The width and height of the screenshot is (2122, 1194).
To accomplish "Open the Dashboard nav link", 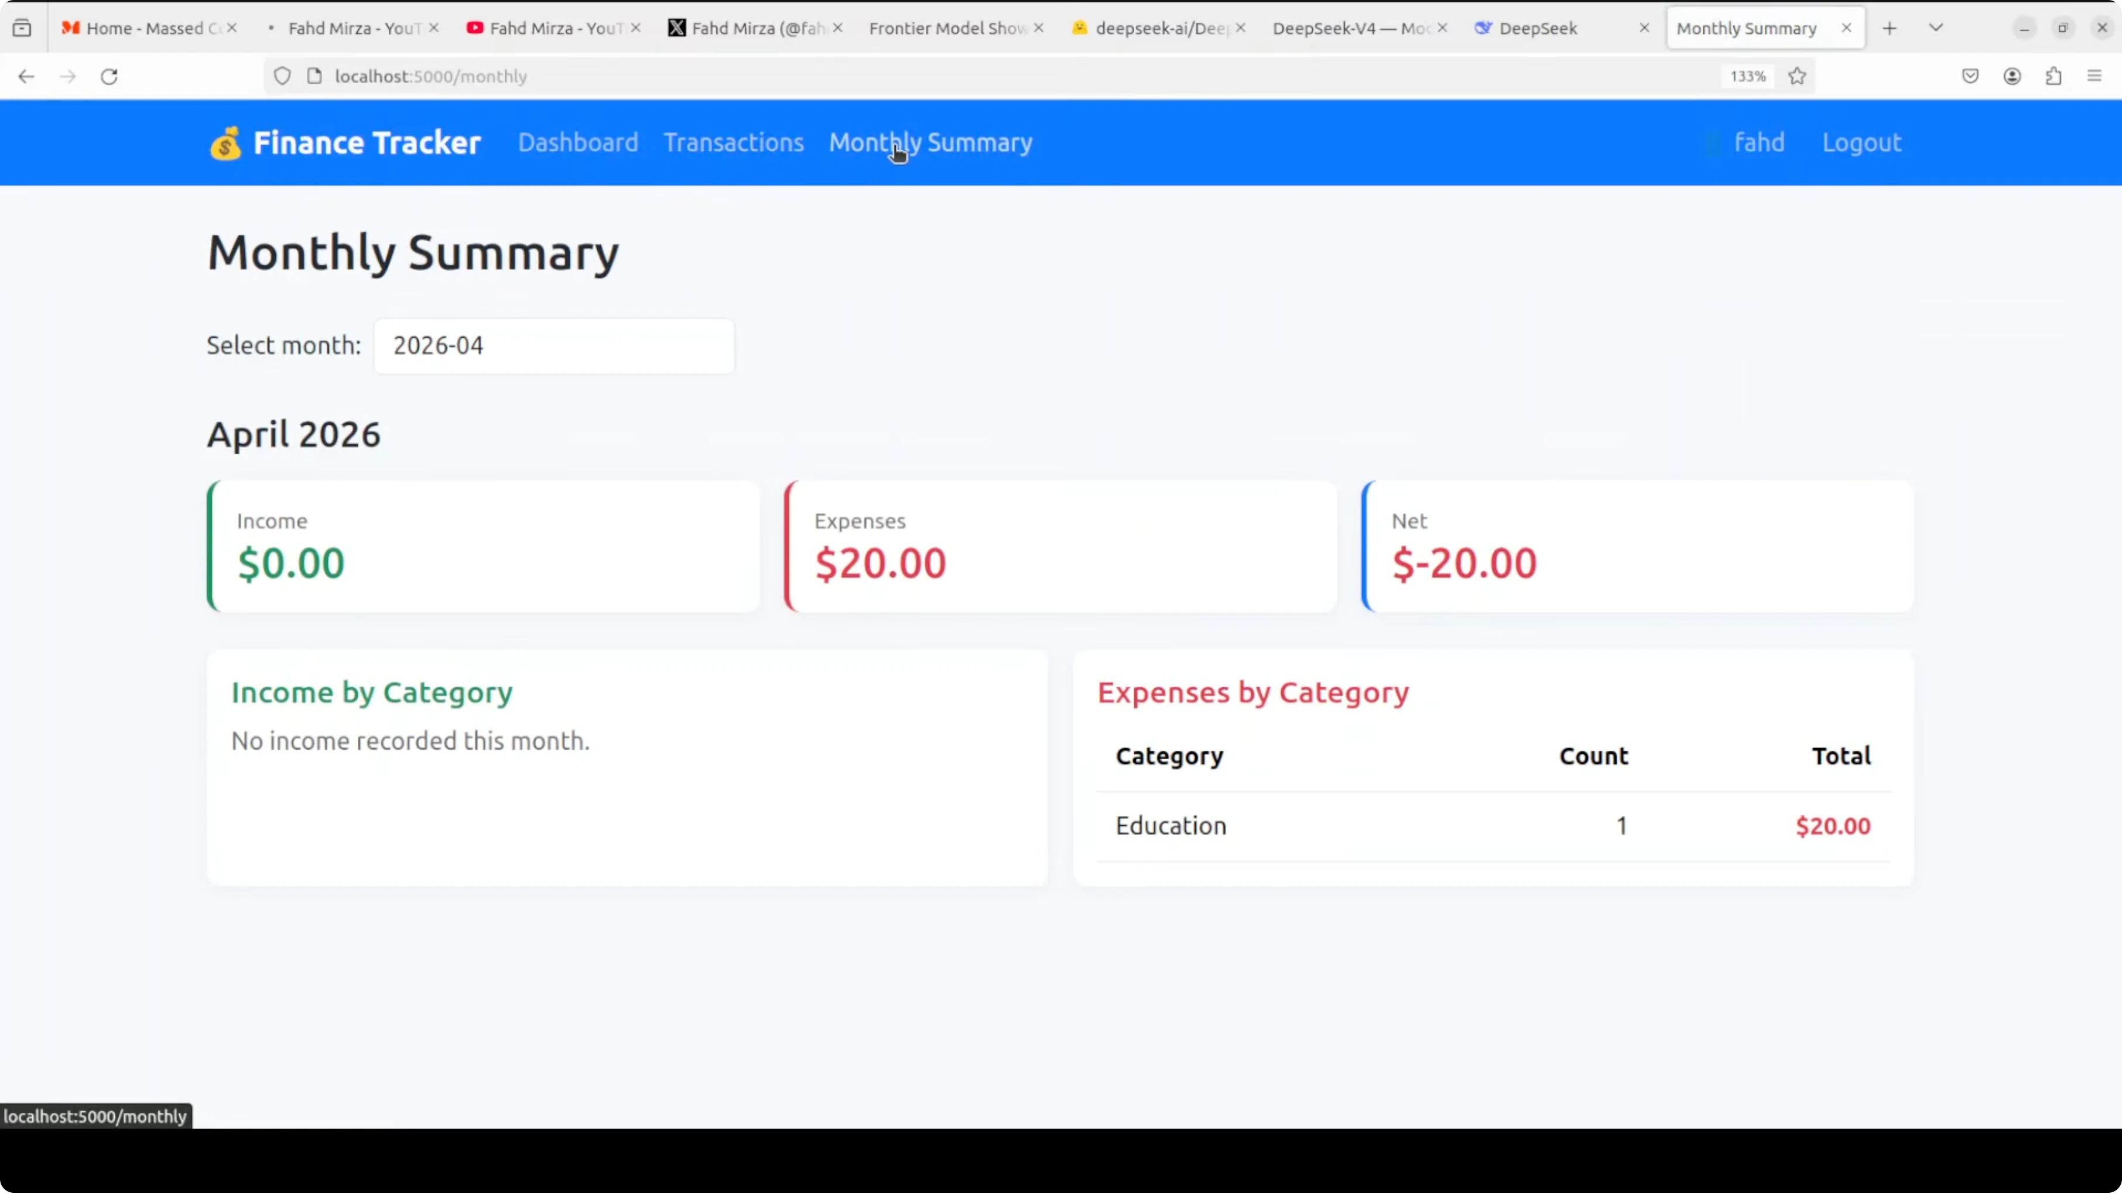I will tap(577, 142).
